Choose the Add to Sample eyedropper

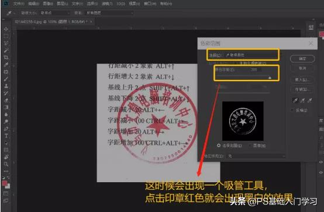pos(302,100)
